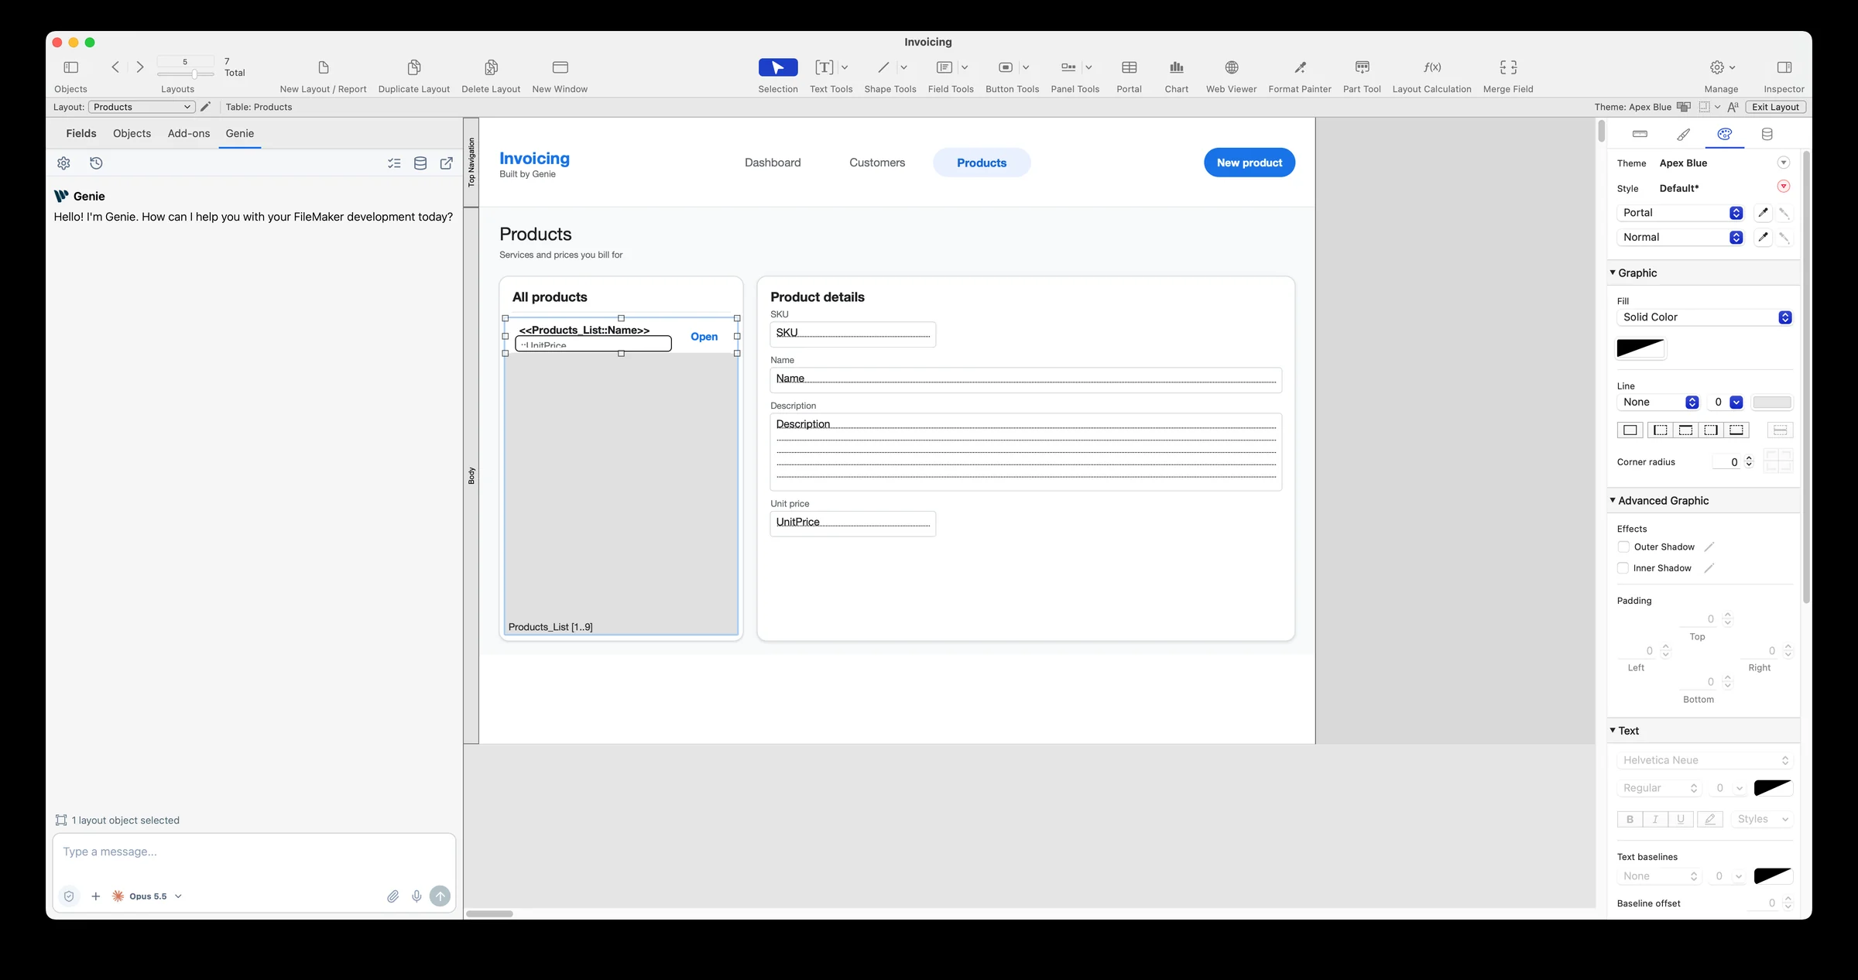This screenshot has height=980, width=1858.
Task: Collapse the Graphic section
Action: [1613, 272]
